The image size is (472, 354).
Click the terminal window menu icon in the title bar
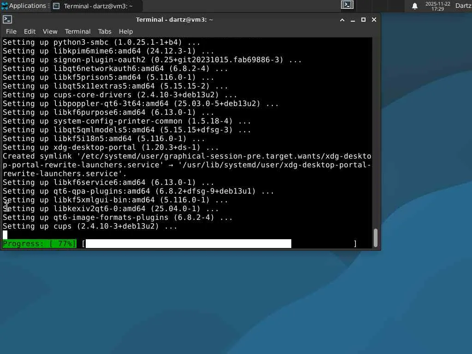[x=7, y=19]
